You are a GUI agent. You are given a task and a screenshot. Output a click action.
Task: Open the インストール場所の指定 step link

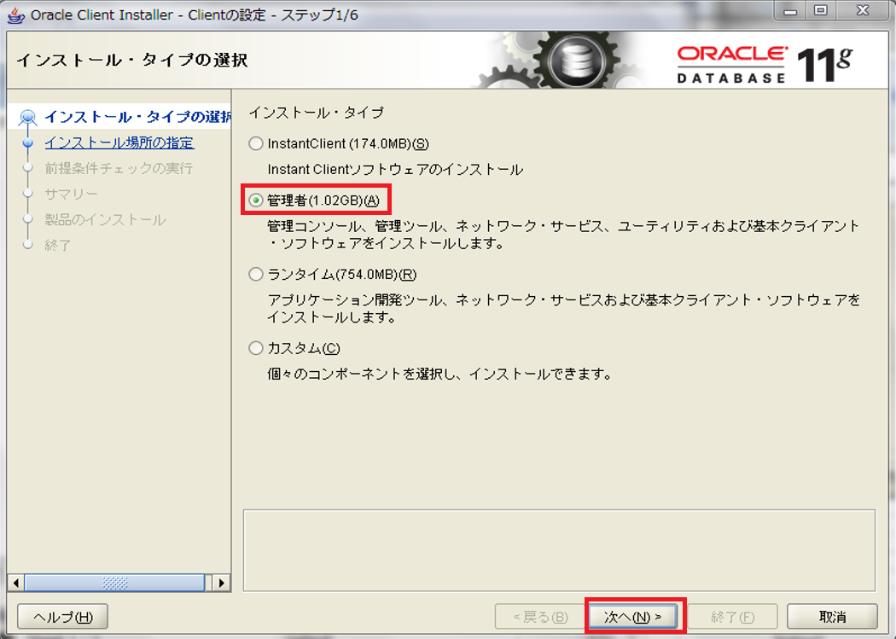coord(119,142)
